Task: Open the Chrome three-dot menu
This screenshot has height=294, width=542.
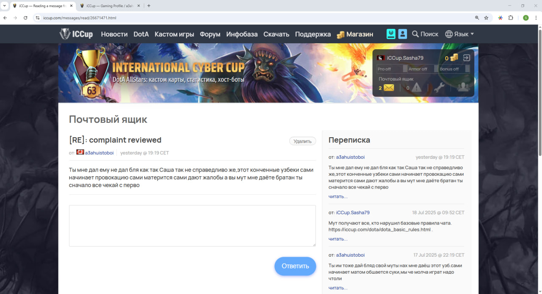Action: point(536,18)
